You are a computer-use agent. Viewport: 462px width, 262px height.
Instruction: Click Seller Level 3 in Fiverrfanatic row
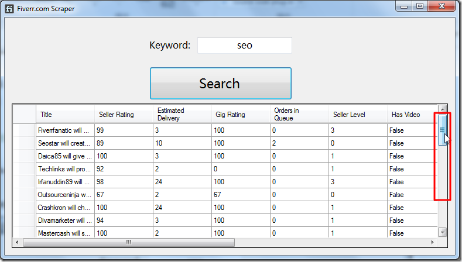point(358,130)
